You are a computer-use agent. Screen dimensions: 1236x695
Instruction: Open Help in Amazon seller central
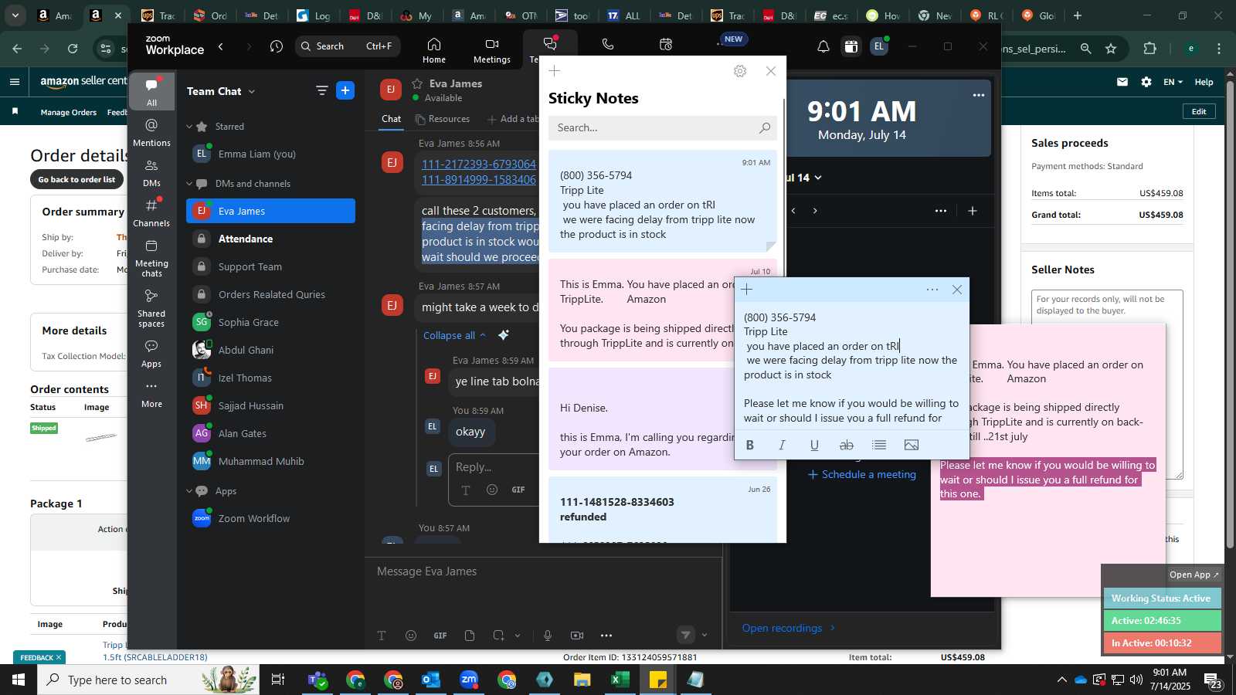(1204, 82)
